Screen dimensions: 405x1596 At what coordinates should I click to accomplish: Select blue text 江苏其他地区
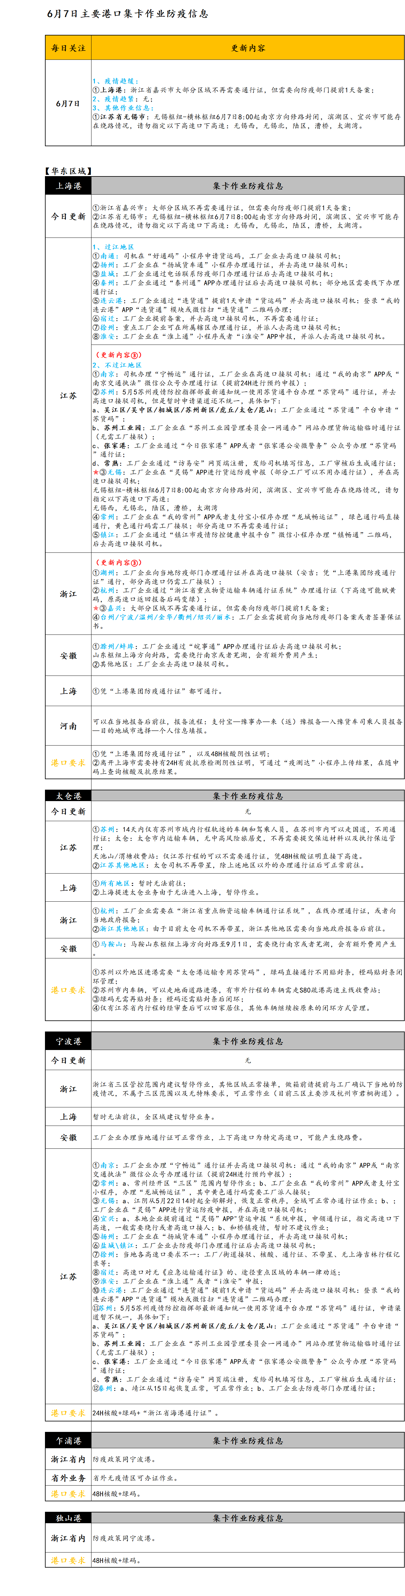click(123, 865)
